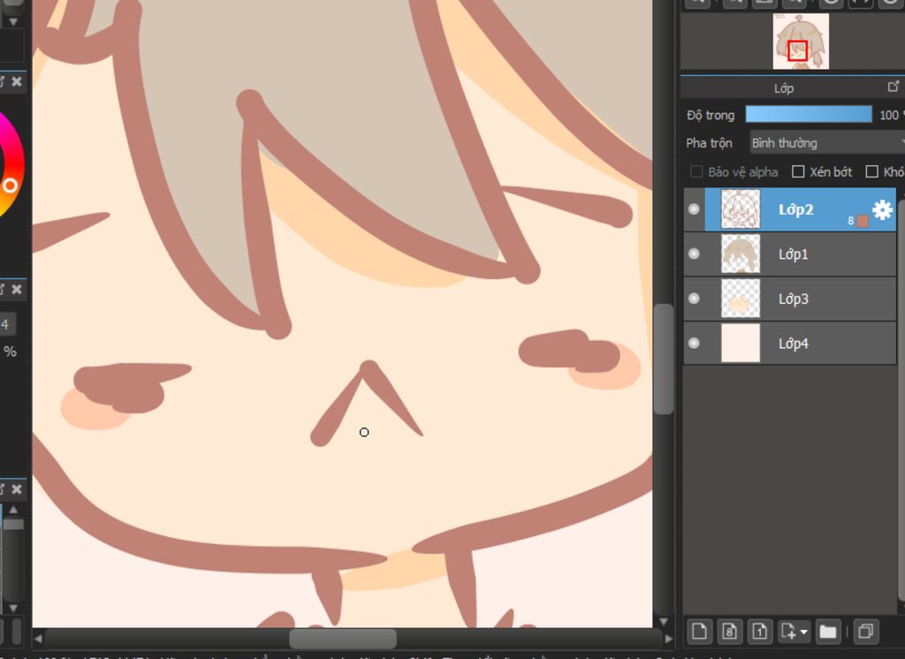Hide the Lớp2 layer

[x=694, y=208]
